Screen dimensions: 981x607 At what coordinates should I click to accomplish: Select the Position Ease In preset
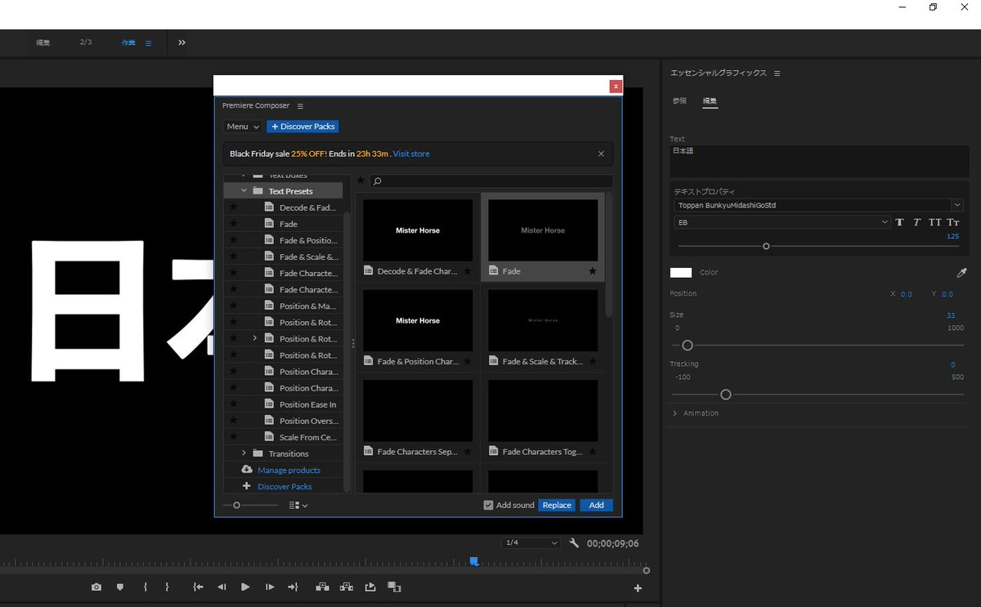click(307, 404)
